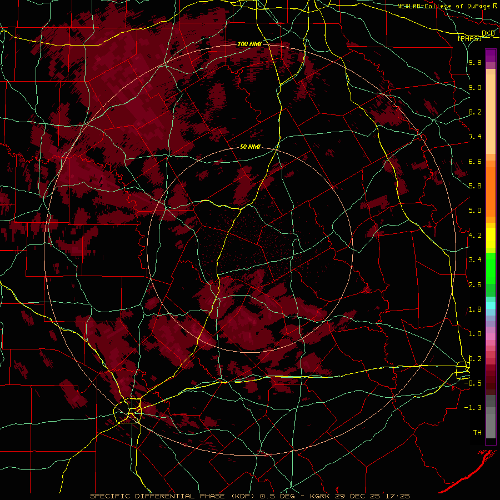Click the 3.4 value on color scale
Image resolution: width=500 pixels, height=500 pixels.
point(475,260)
